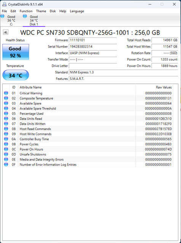181x243 pixels.
Task: Click the status orb of Host Write Commands
Action: [x=6, y=134]
